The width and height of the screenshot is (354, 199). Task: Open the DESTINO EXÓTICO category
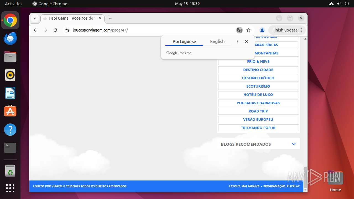pos(258,78)
